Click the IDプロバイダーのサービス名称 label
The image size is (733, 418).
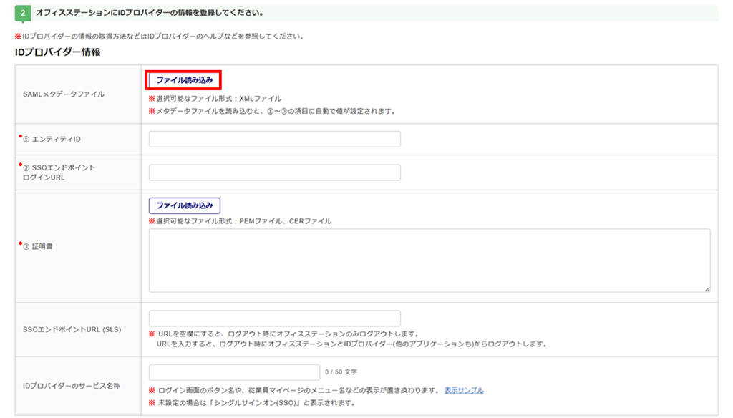(72, 387)
